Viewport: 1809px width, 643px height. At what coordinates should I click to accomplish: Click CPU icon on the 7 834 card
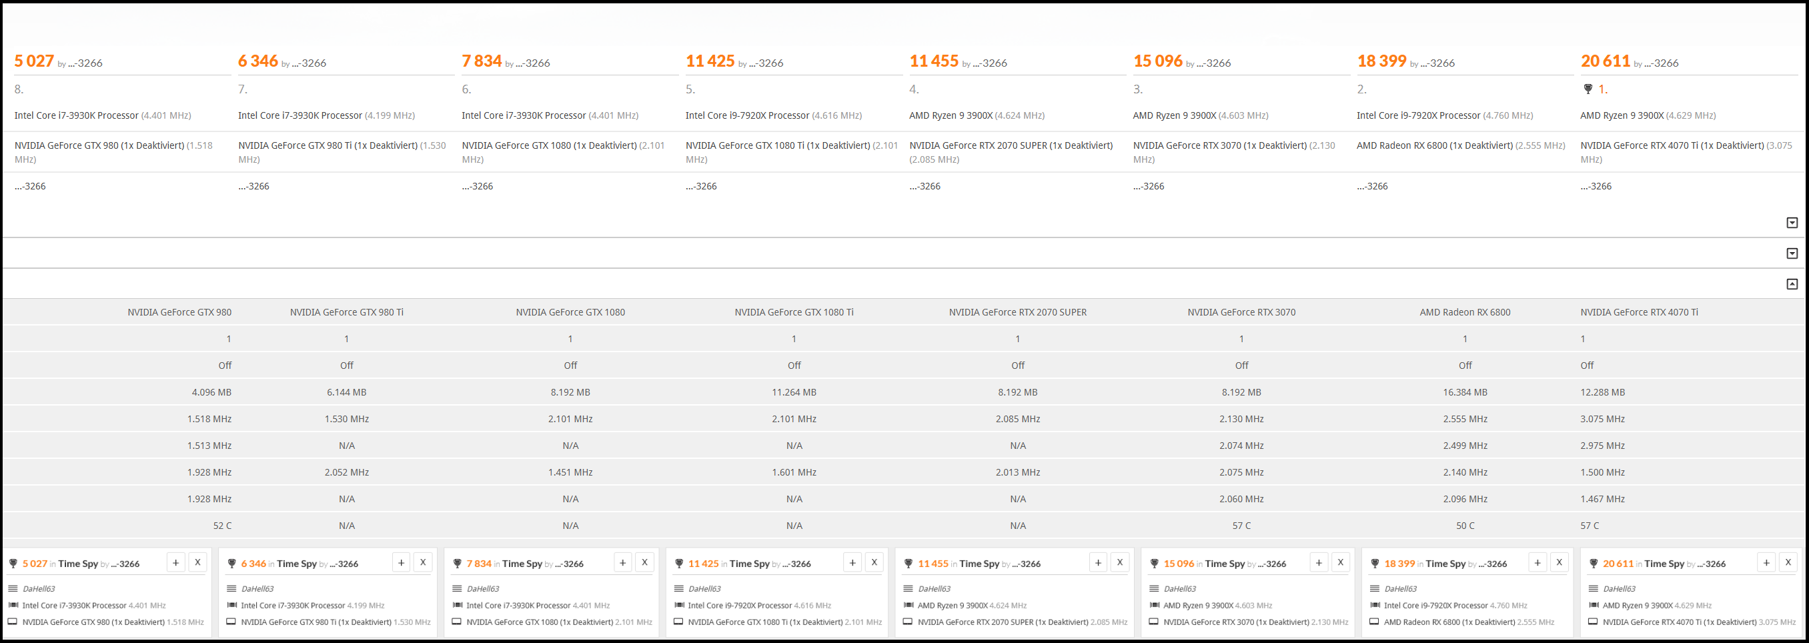pyautogui.click(x=457, y=605)
